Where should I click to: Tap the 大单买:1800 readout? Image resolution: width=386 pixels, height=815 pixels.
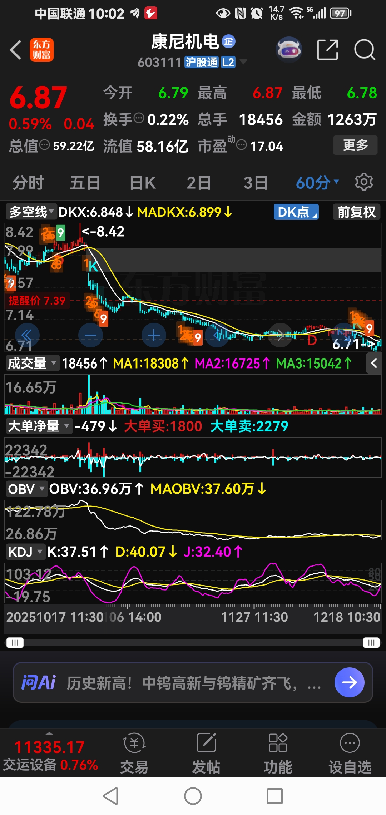(x=163, y=426)
